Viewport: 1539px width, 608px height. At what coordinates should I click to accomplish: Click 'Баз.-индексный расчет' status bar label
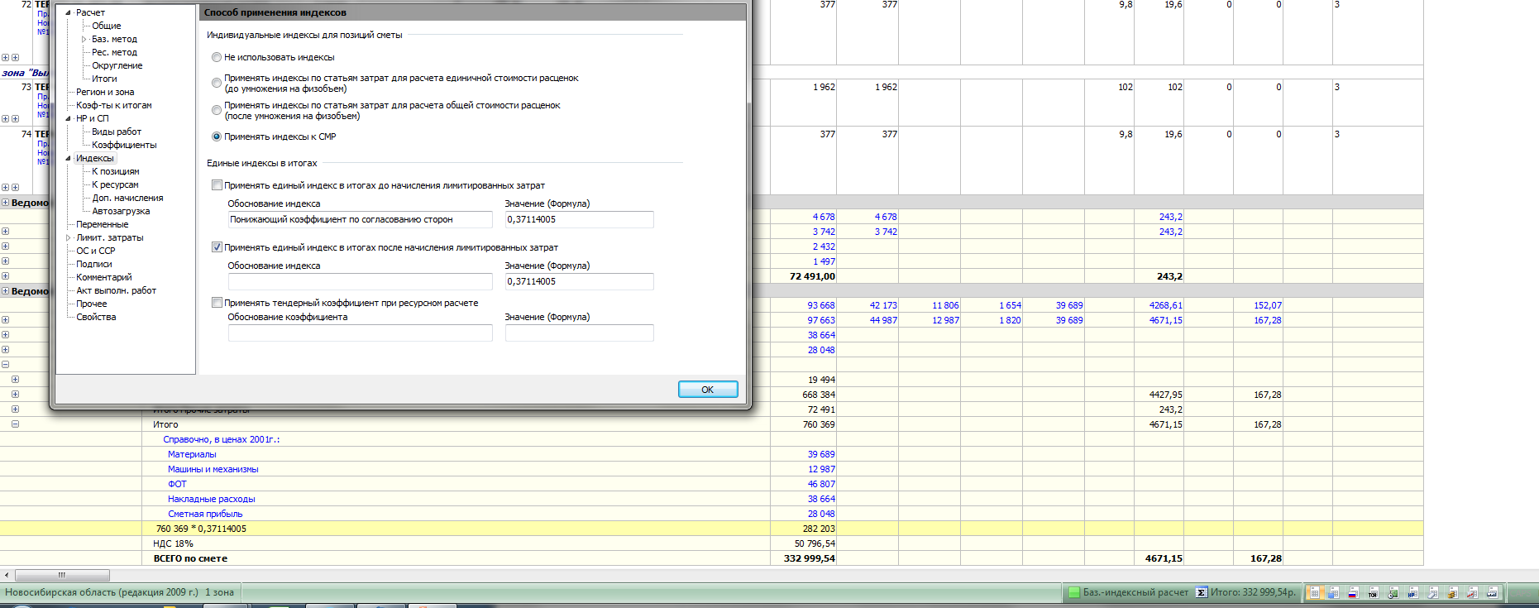(x=1135, y=592)
